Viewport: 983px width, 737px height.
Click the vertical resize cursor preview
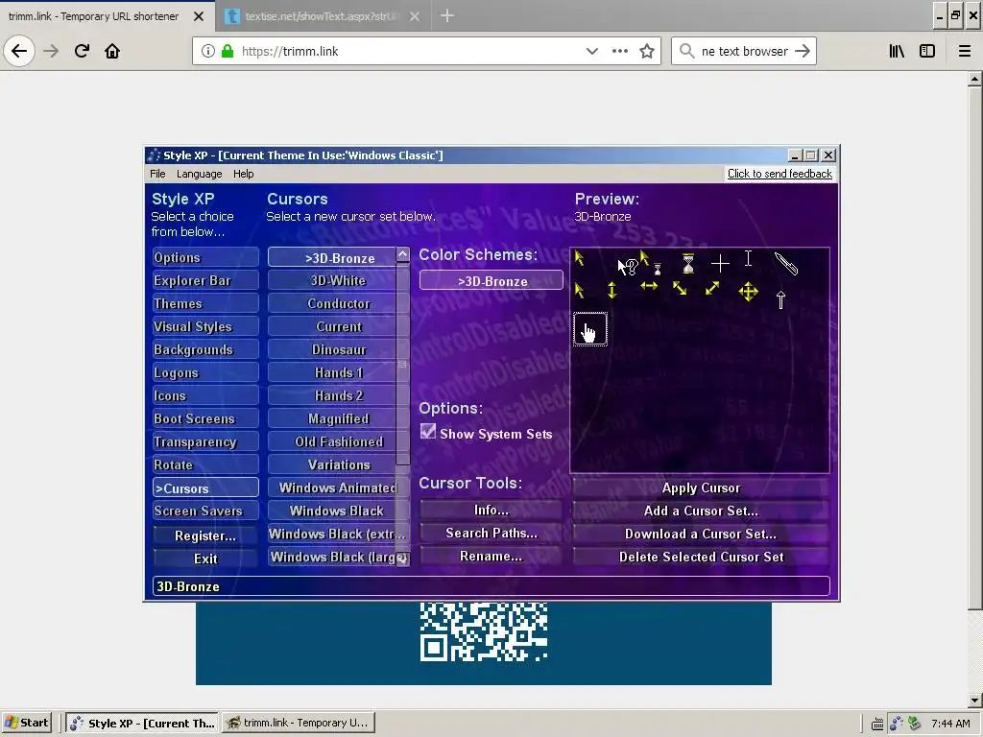click(x=611, y=290)
